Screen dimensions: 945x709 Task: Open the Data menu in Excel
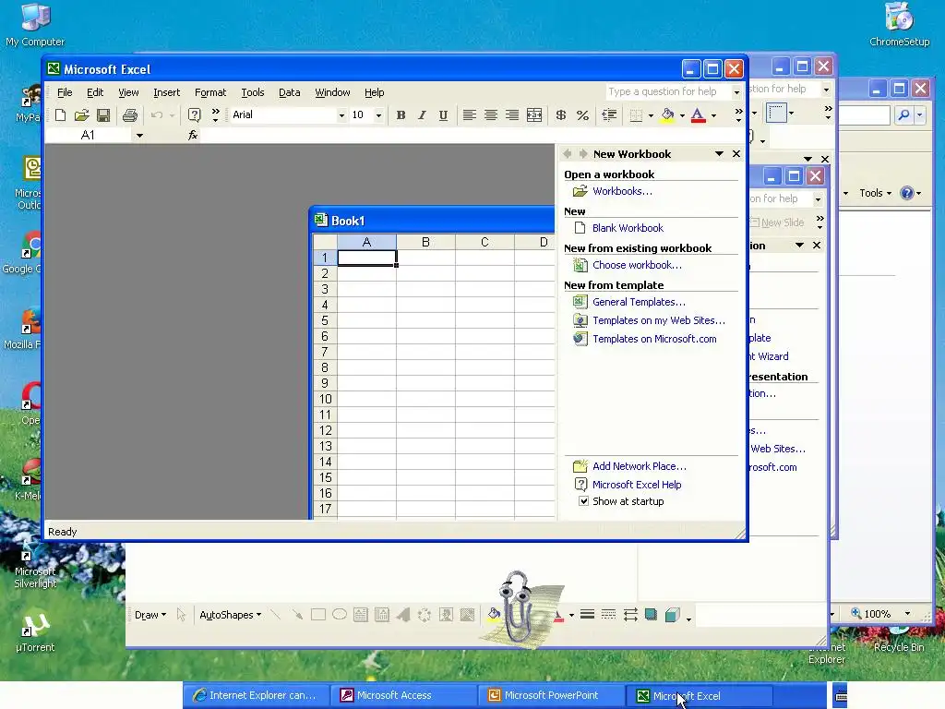coord(289,93)
